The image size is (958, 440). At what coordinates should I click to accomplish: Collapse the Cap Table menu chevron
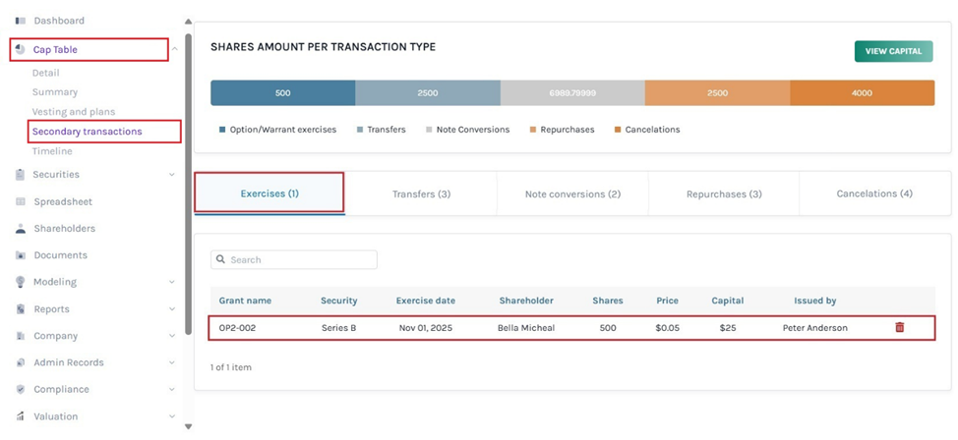tap(173, 50)
